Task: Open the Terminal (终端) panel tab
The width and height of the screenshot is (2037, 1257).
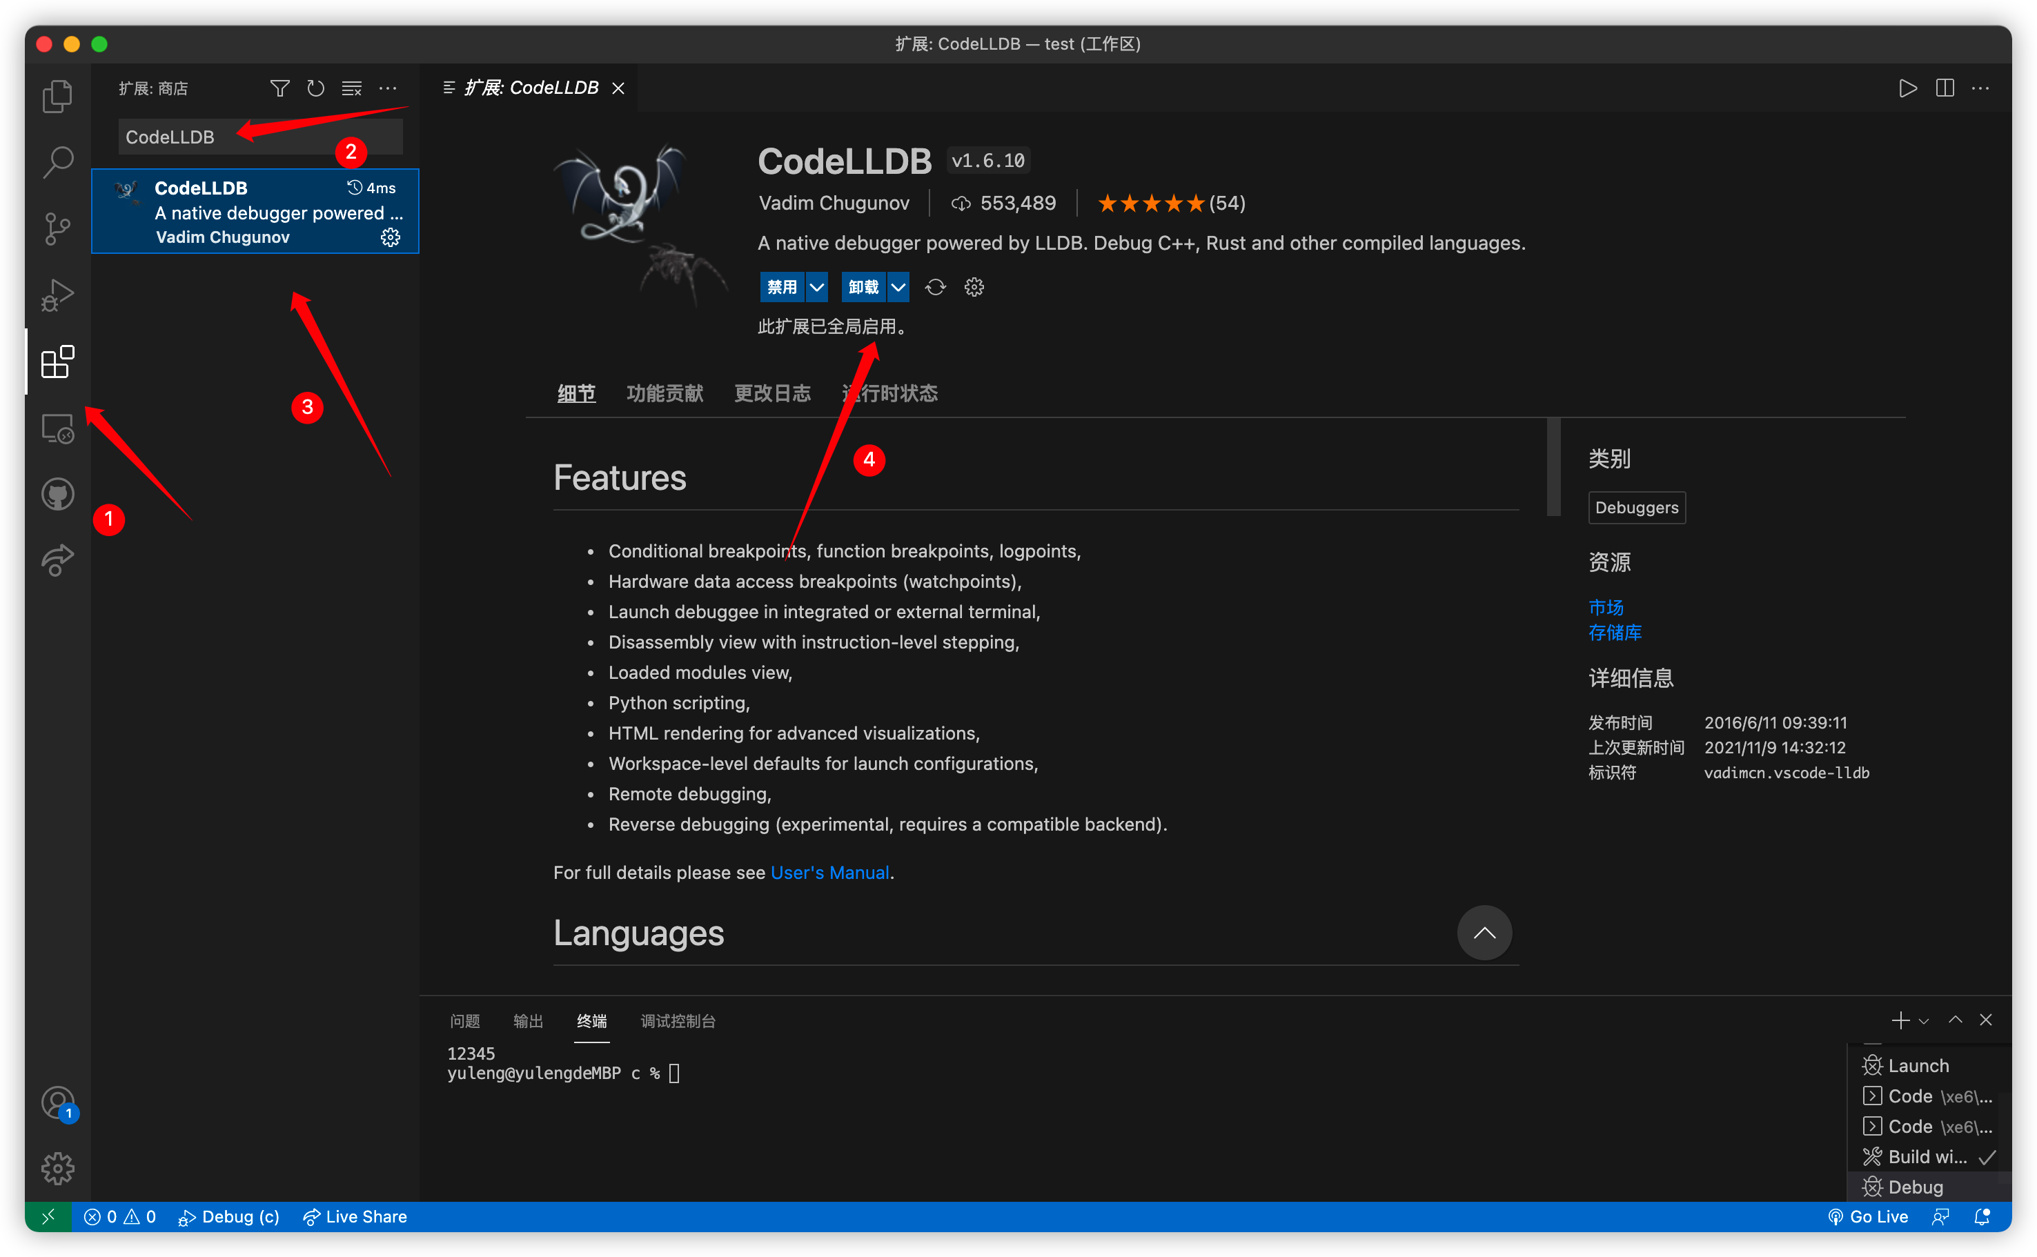Action: (x=592, y=1021)
